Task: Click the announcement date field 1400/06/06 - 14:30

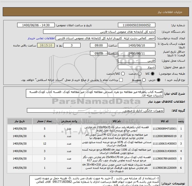Action: coord(36,25)
